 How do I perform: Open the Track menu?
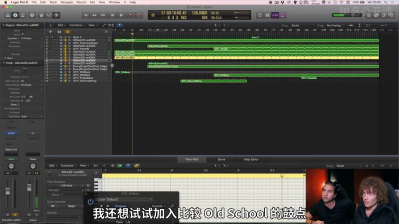53,2
